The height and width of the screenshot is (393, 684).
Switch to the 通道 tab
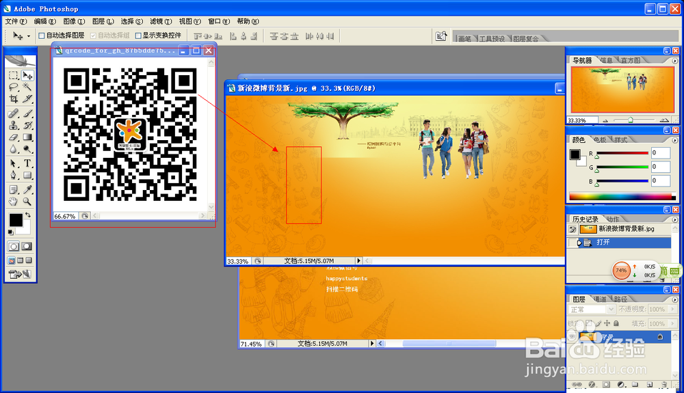pos(601,299)
